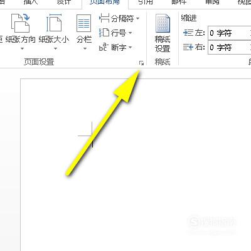This screenshot has height=251, width=251.
Task: Open the 页面设置 dialog launcher
Action: pyautogui.click(x=142, y=63)
